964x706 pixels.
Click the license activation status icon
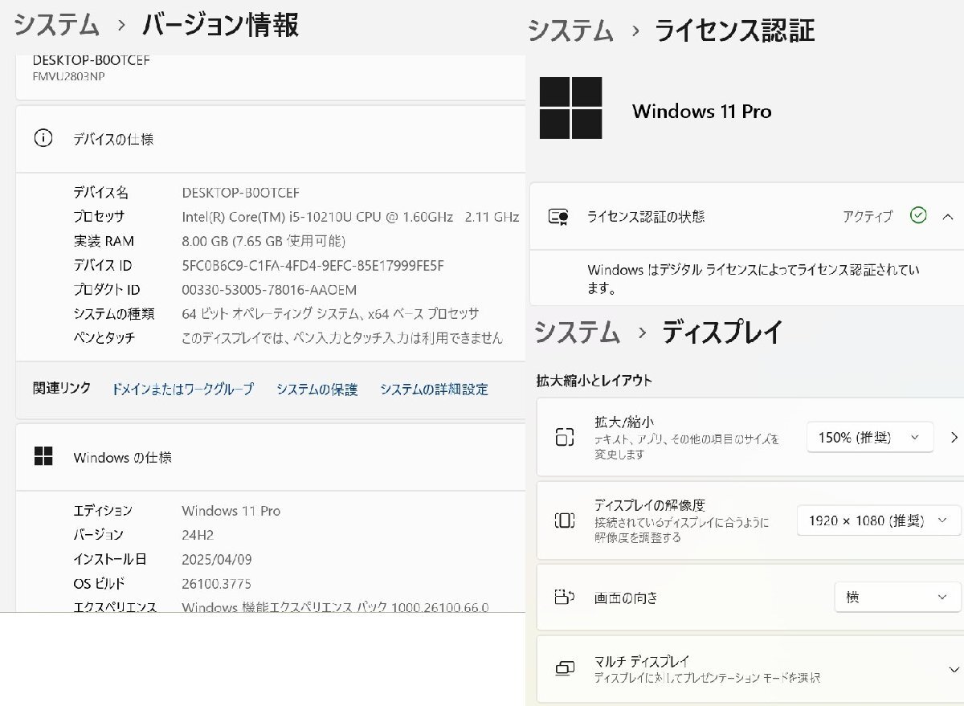click(558, 217)
